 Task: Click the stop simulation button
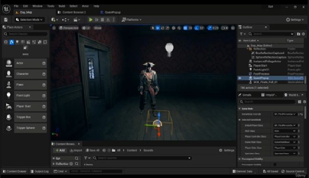click(x=102, y=20)
